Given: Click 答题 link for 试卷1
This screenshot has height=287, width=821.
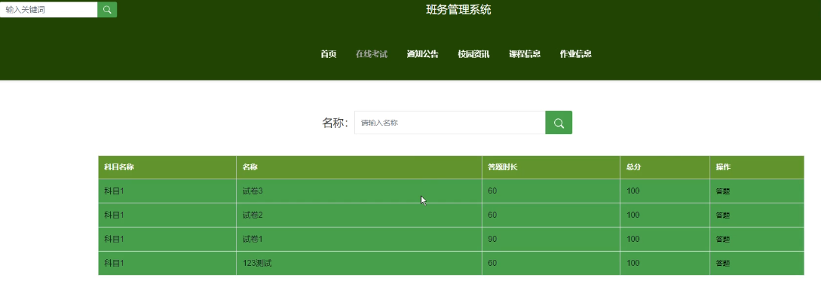Looking at the screenshot, I should click(x=722, y=240).
